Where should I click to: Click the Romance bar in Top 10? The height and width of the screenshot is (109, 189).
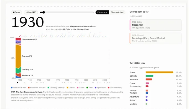[149, 79]
